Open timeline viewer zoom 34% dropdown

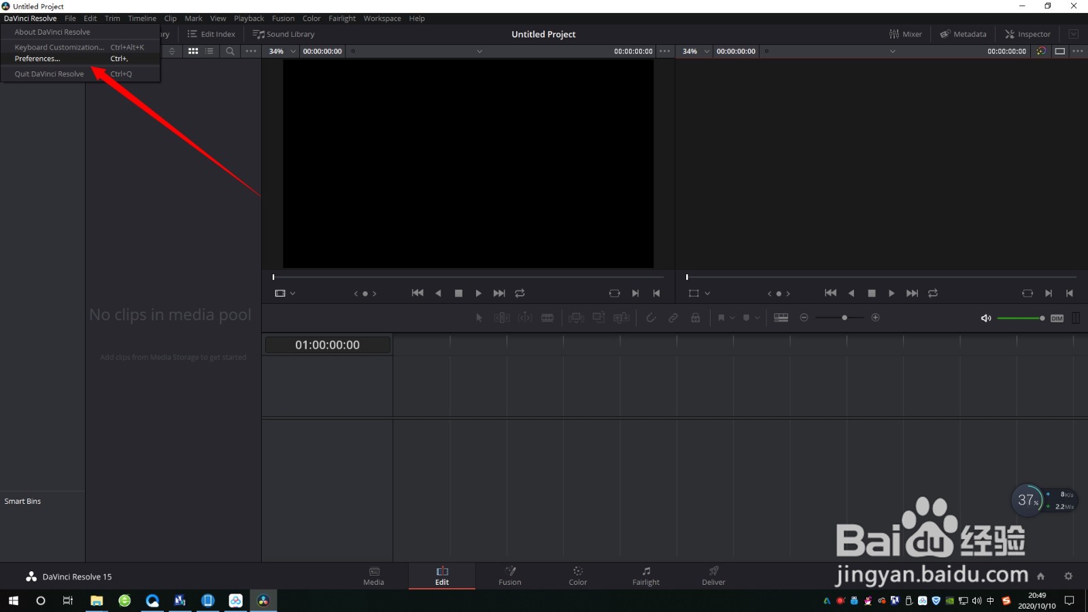pos(696,51)
